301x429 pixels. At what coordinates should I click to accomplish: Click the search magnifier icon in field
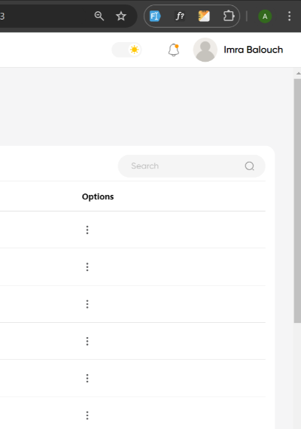click(249, 166)
